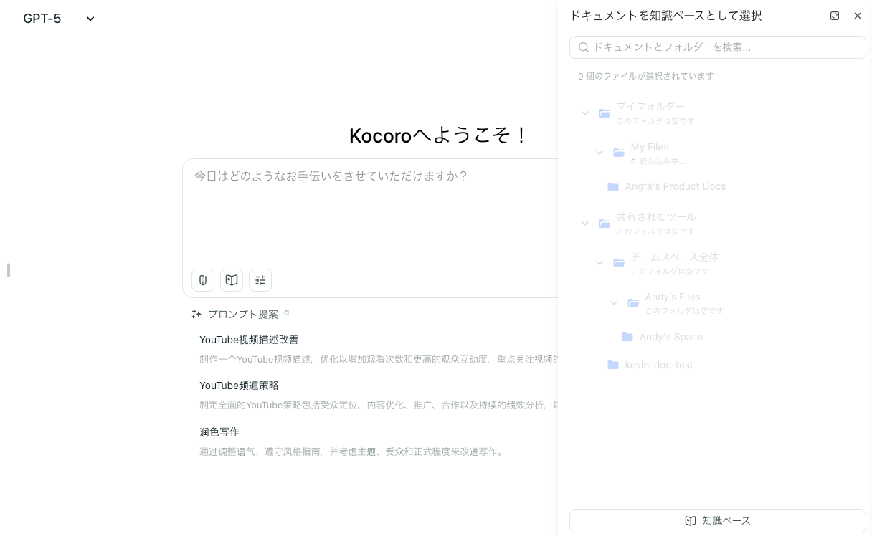872x536 pixels.
Task: Open the settings sliders icon in input box
Action: click(x=260, y=280)
